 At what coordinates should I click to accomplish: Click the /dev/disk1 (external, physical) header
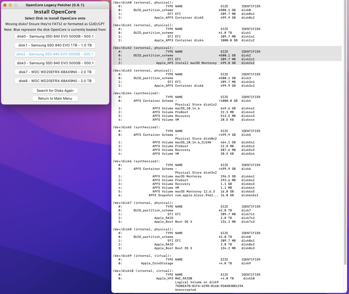(143, 25)
